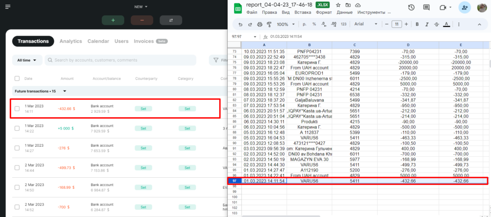Focus the transaction search field
Viewport: 491px width, 217px height.
[x=120, y=60]
